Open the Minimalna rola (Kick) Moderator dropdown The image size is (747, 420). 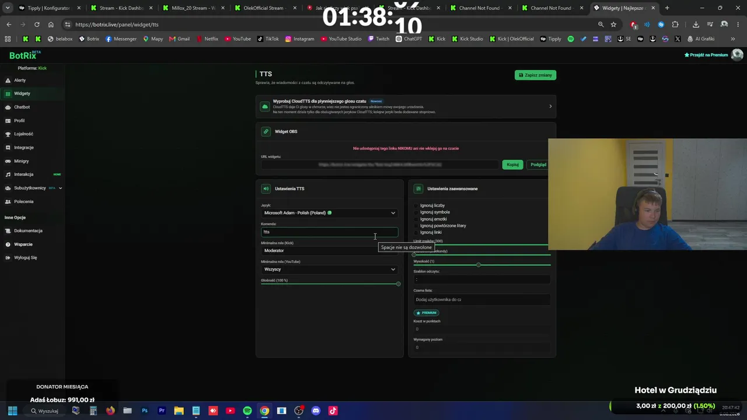click(x=329, y=251)
